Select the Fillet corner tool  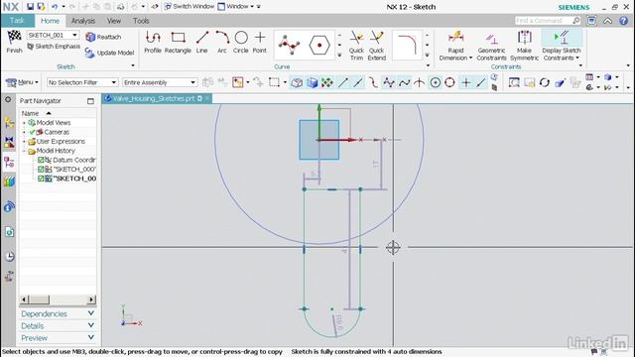click(407, 45)
